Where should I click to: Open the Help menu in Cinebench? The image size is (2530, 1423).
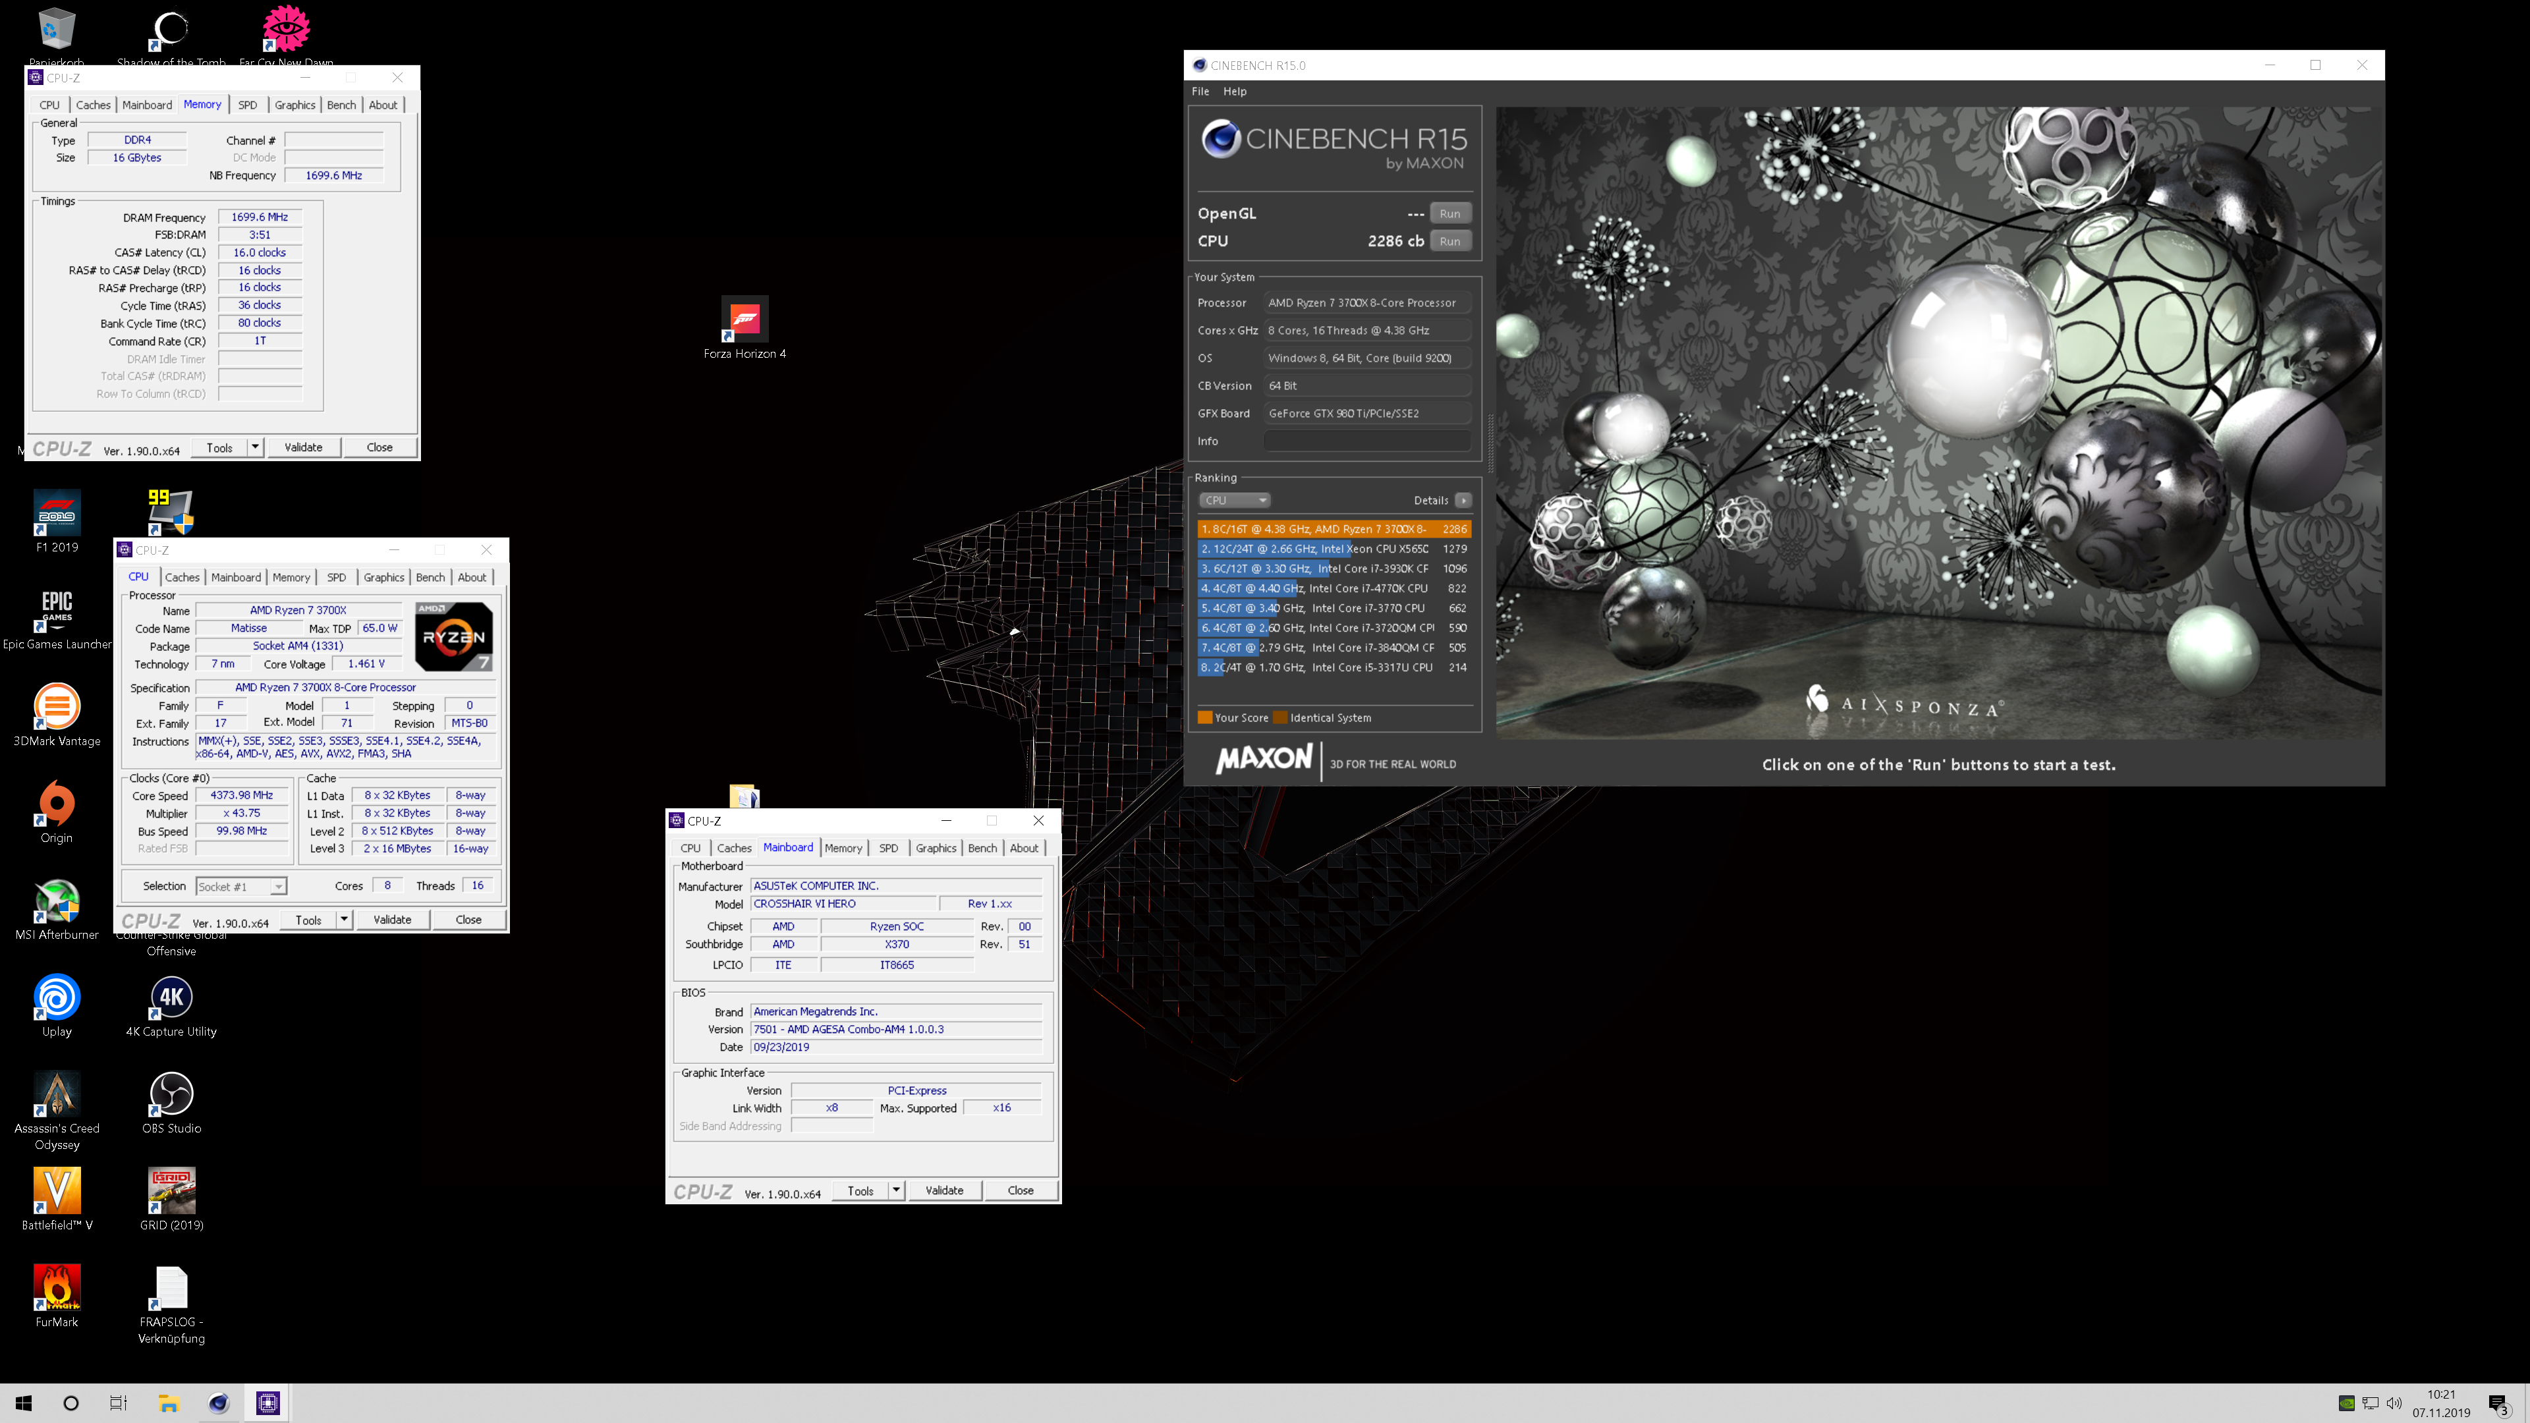click(x=1235, y=92)
